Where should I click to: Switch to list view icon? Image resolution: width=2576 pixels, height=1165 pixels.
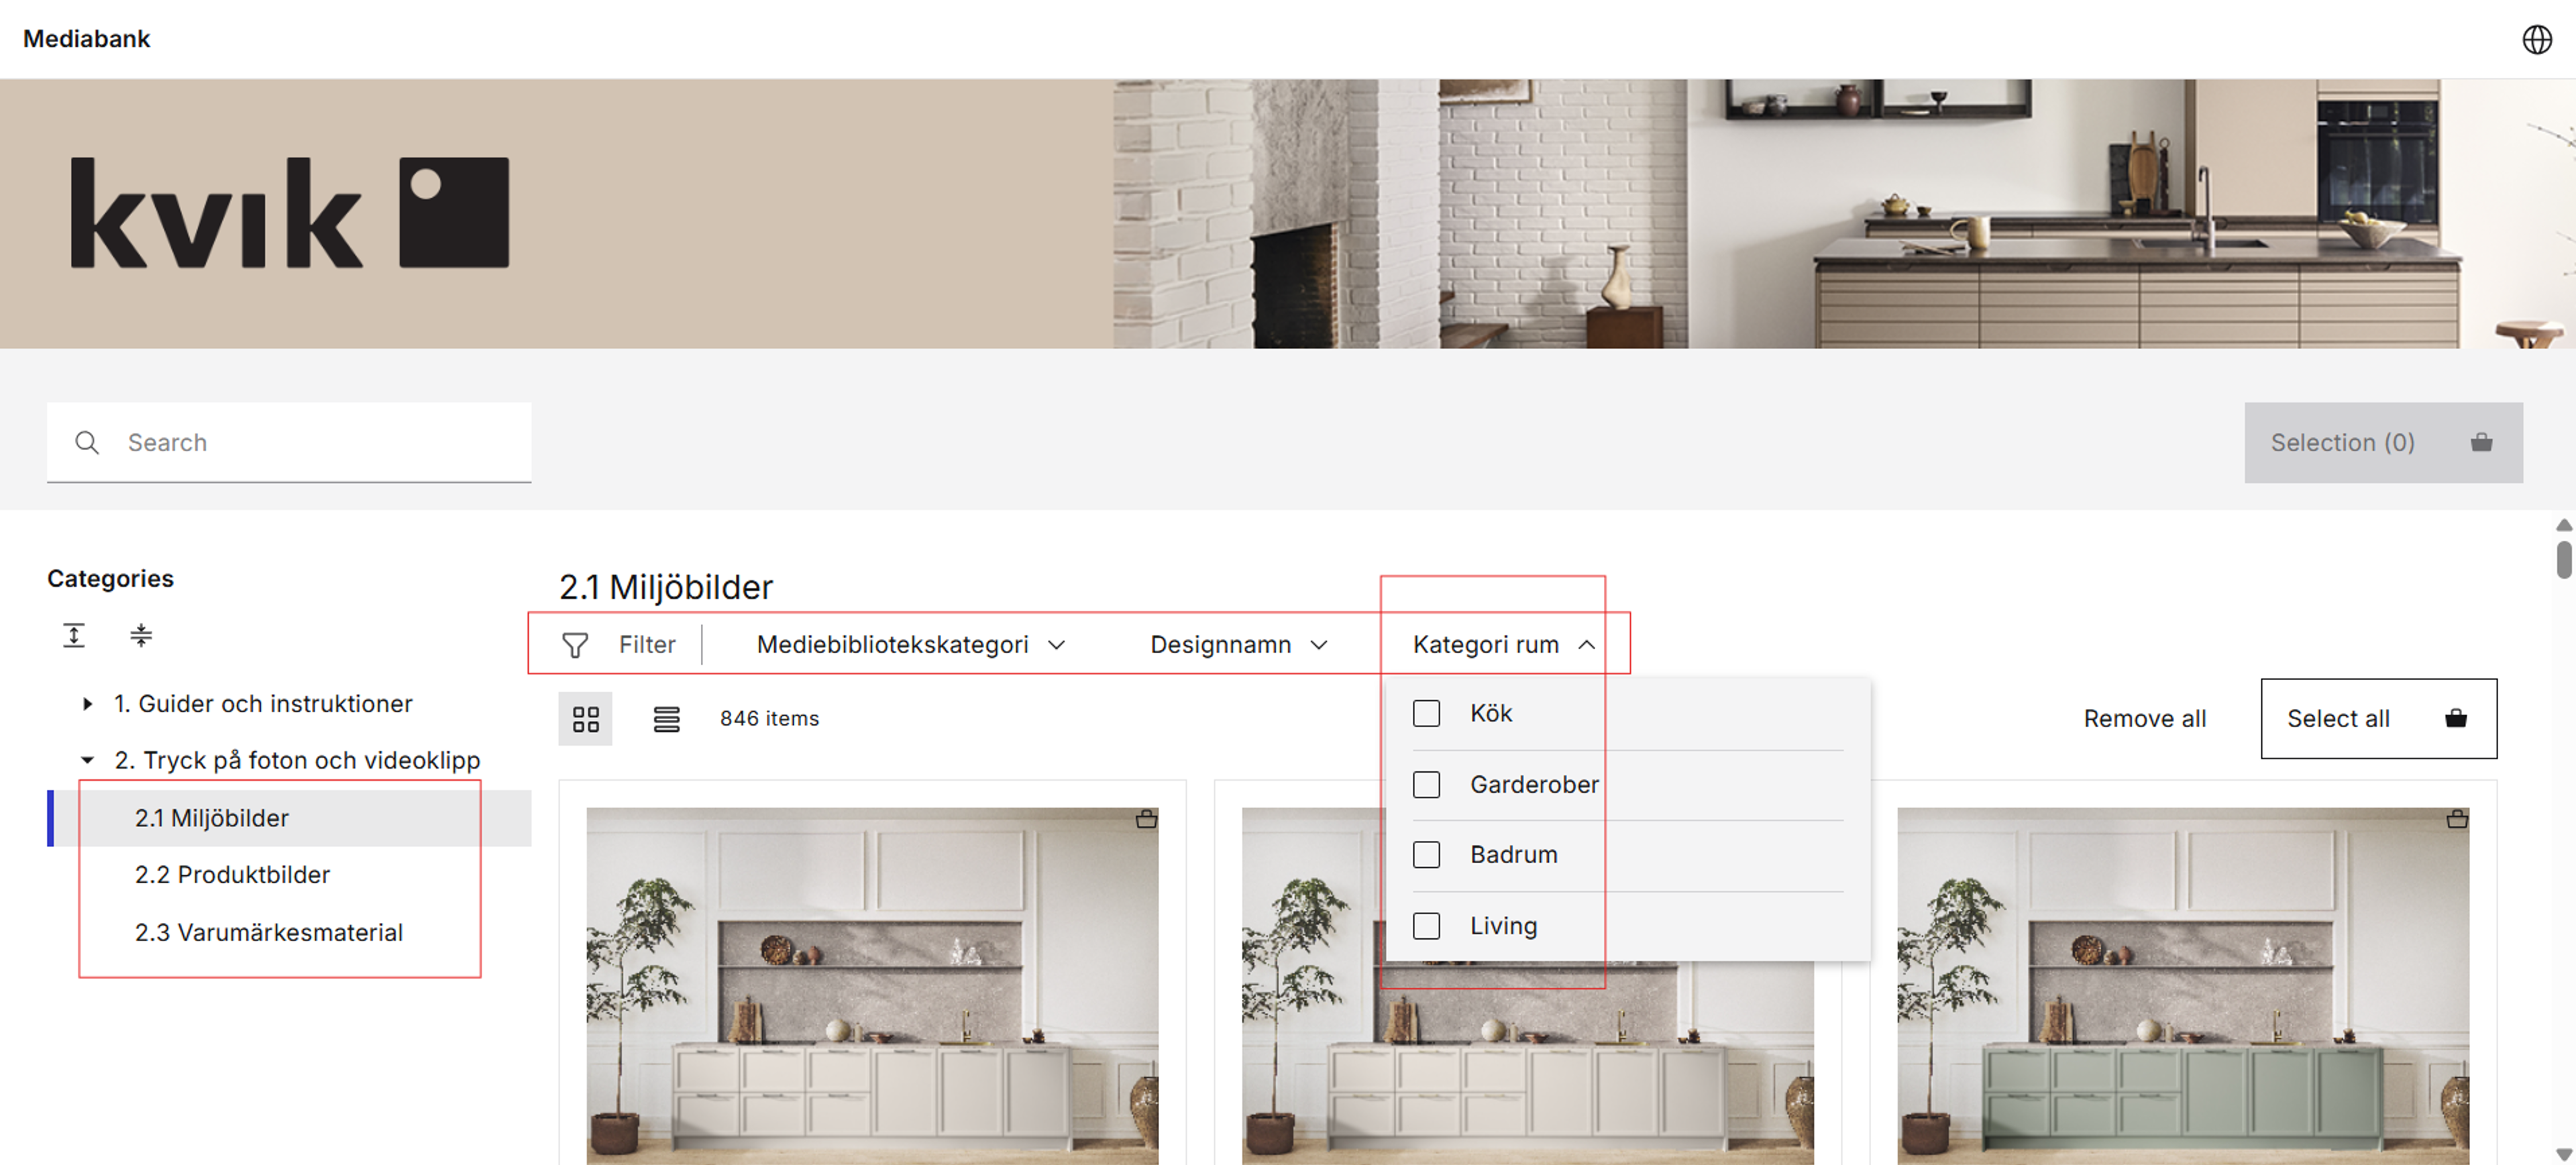(x=666, y=718)
